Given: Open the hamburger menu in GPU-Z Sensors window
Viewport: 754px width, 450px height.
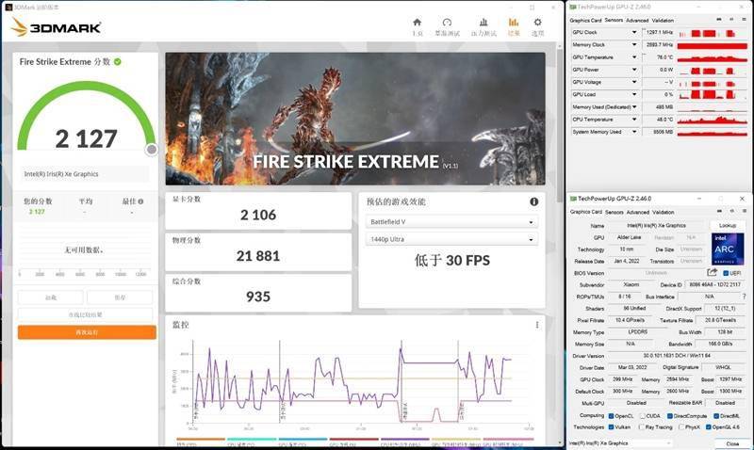Looking at the screenshot, I should point(744,19).
